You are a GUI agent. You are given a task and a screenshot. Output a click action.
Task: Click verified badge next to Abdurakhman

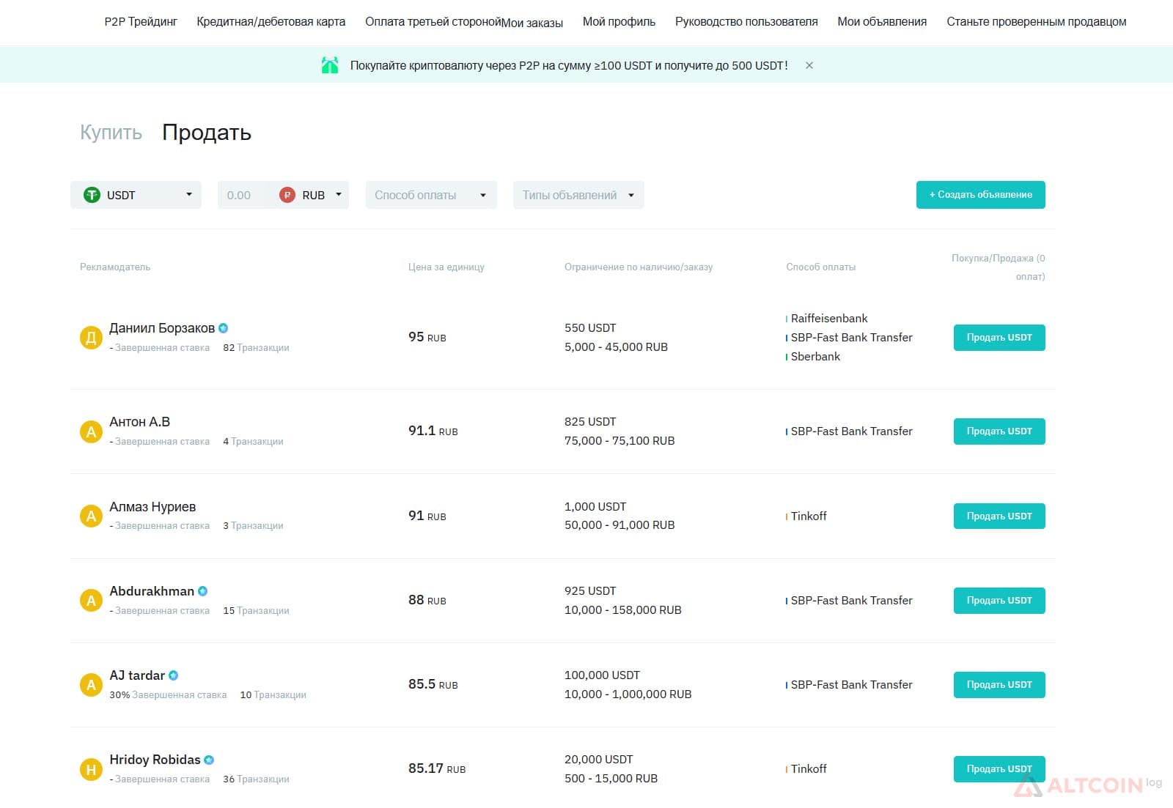click(x=203, y=591)
